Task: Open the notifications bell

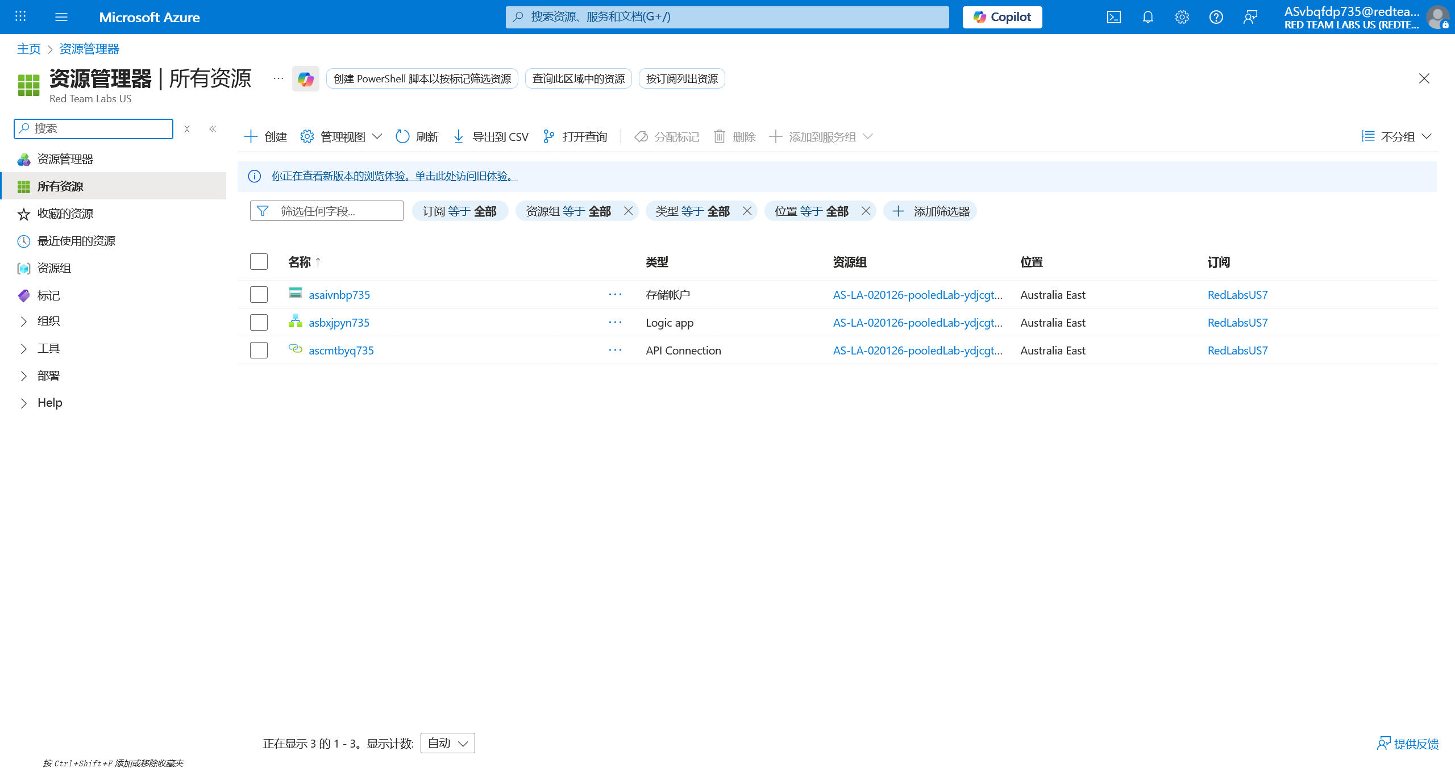Action: point(1148,17)
